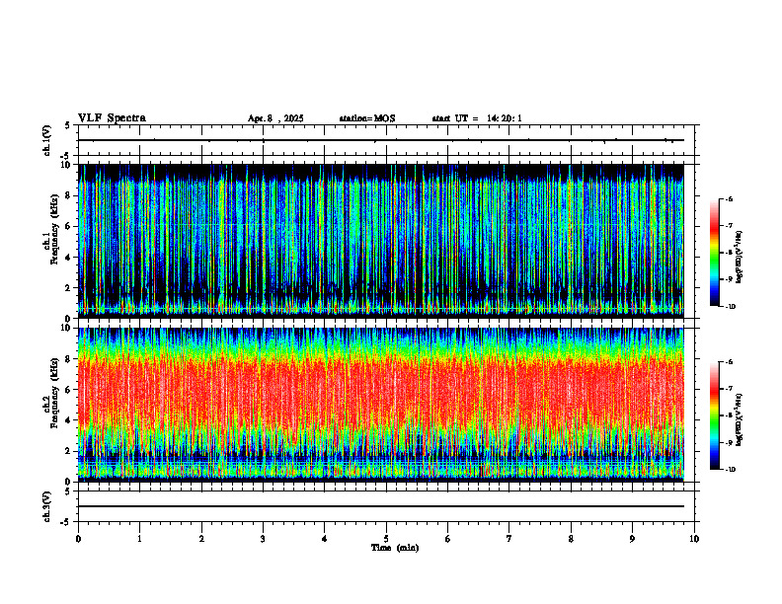782x604 pixels.
Task: Click the "-10" label on ch.2 color bar
Action: [731, 470]
